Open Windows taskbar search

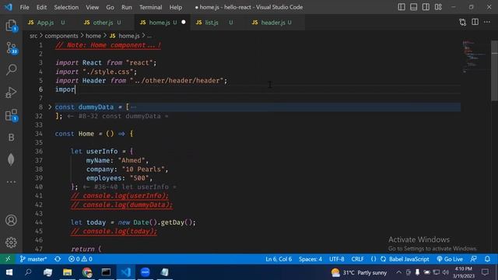point(28,272)
